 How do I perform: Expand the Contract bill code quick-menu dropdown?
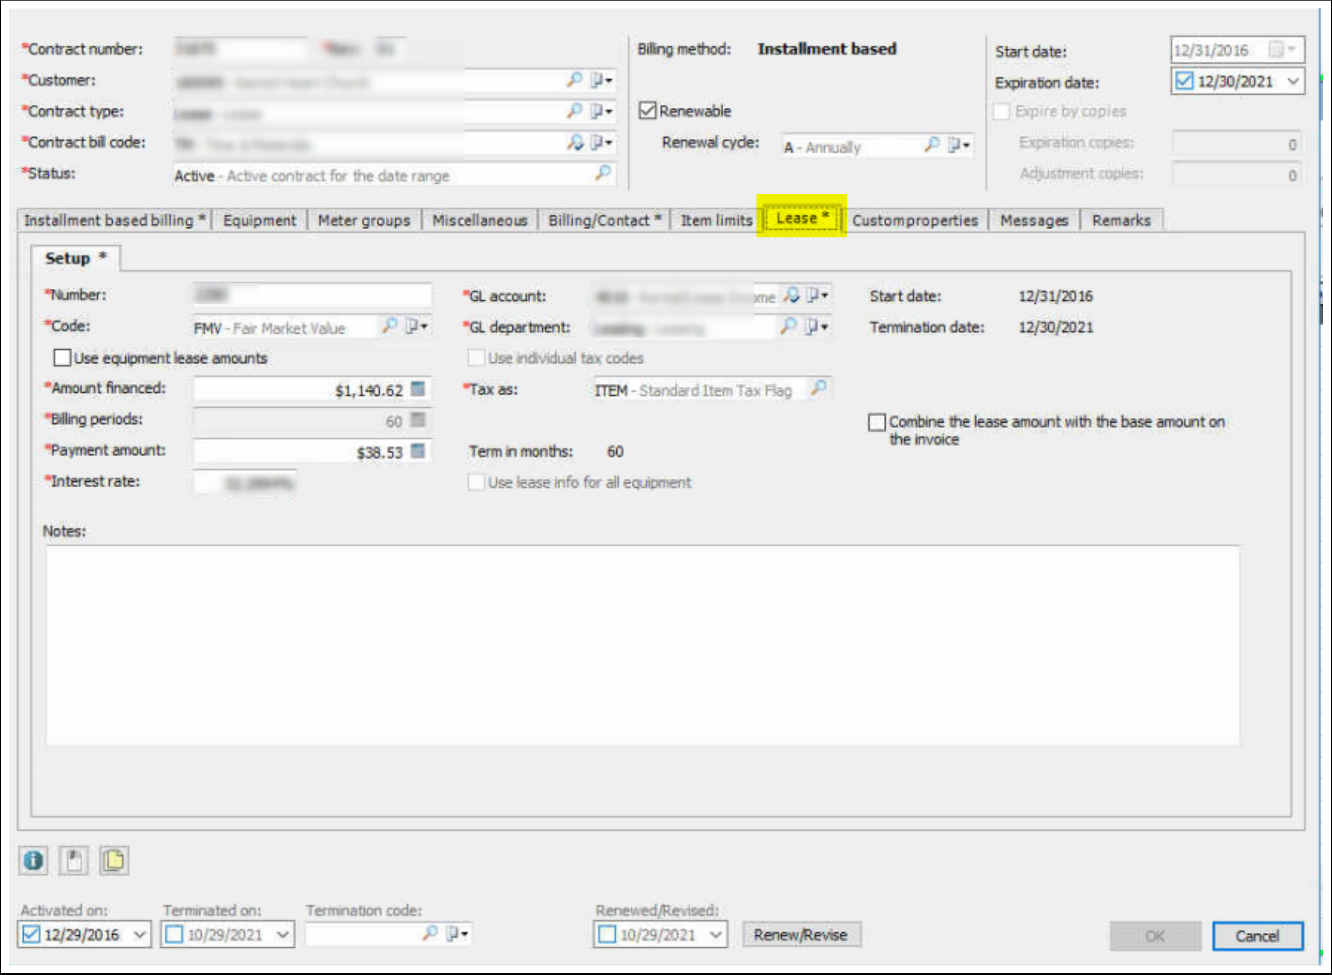[602, 142]
